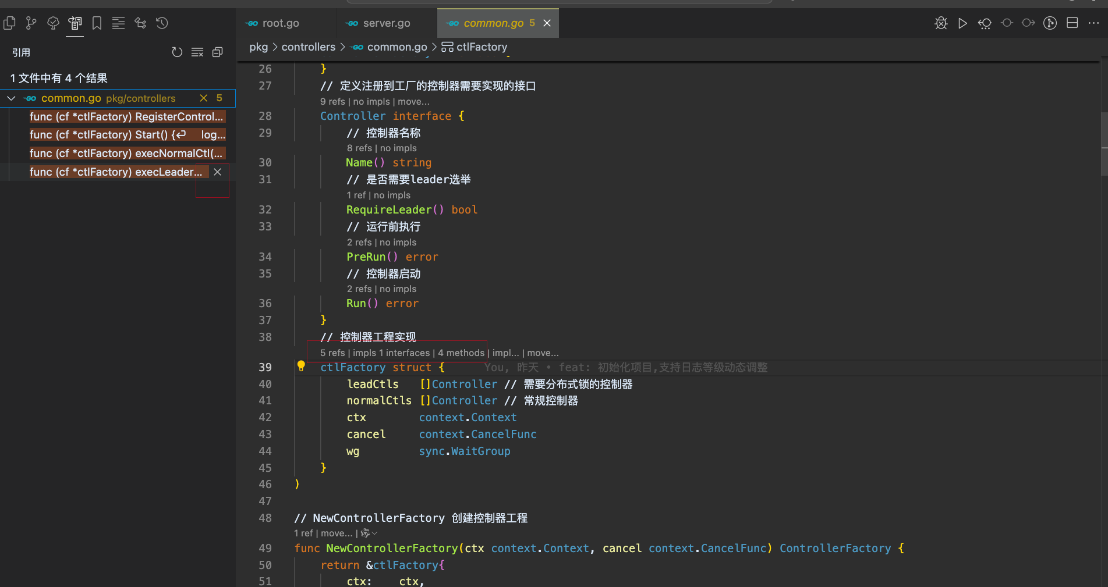The width and height of the screenshot is (1108, 587).
Task: Click the RequireLeader() method on line 32
Action: [x=395, y=210]
